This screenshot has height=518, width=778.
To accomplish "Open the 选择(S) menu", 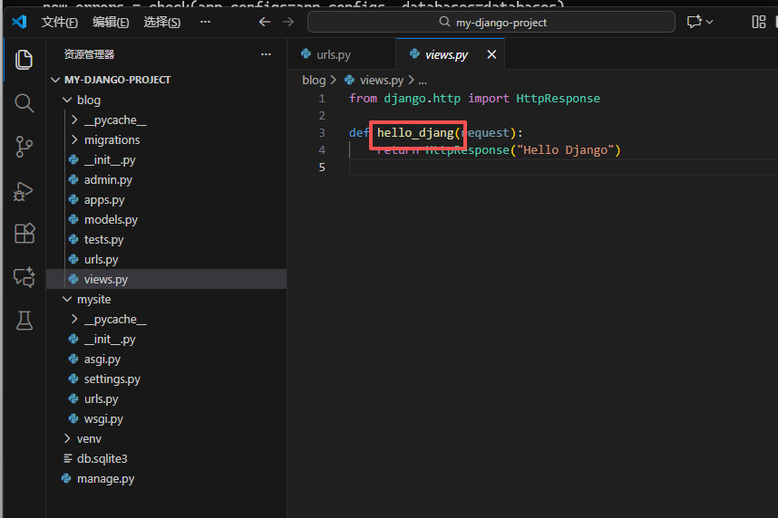I will [x=162, y=22].
